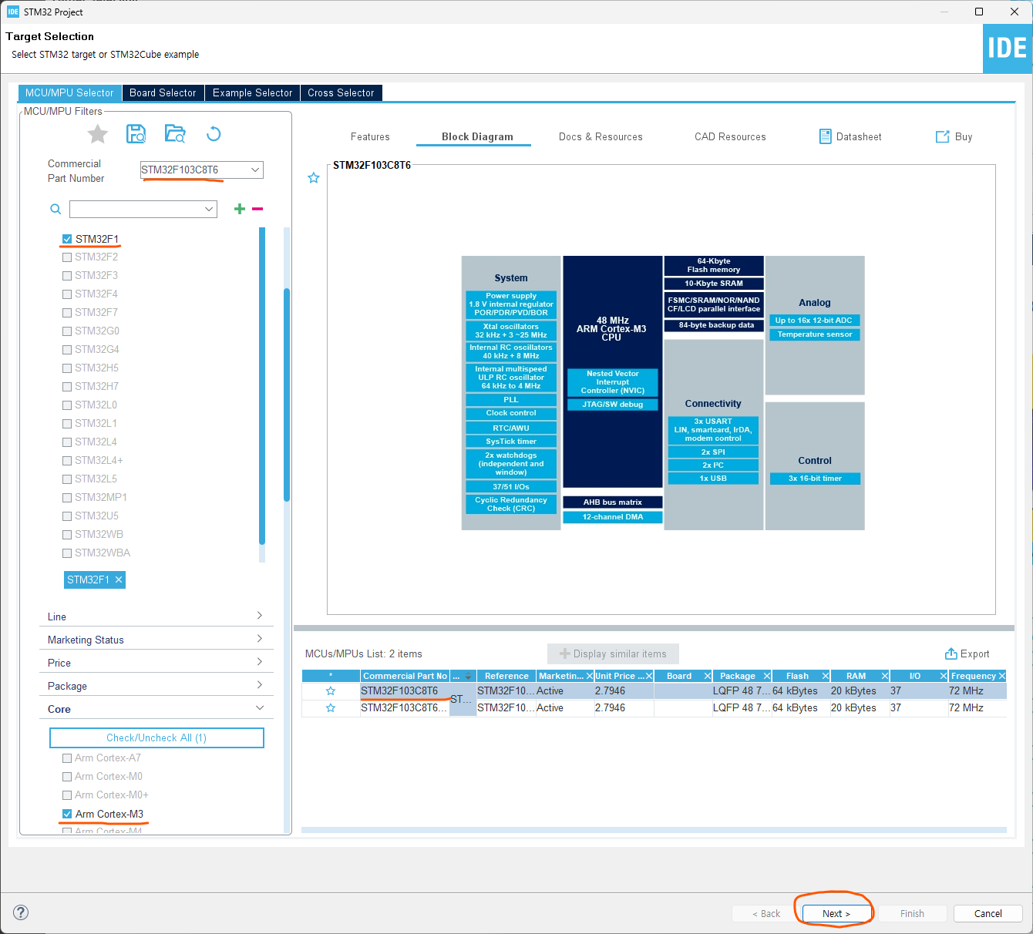
Task: Check the STM32L4+ series checkbox
Action: tap(67, 461)
